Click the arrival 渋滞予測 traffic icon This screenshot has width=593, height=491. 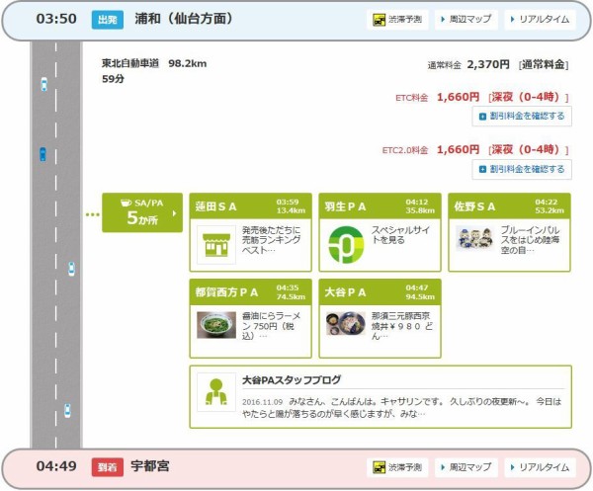379,467
